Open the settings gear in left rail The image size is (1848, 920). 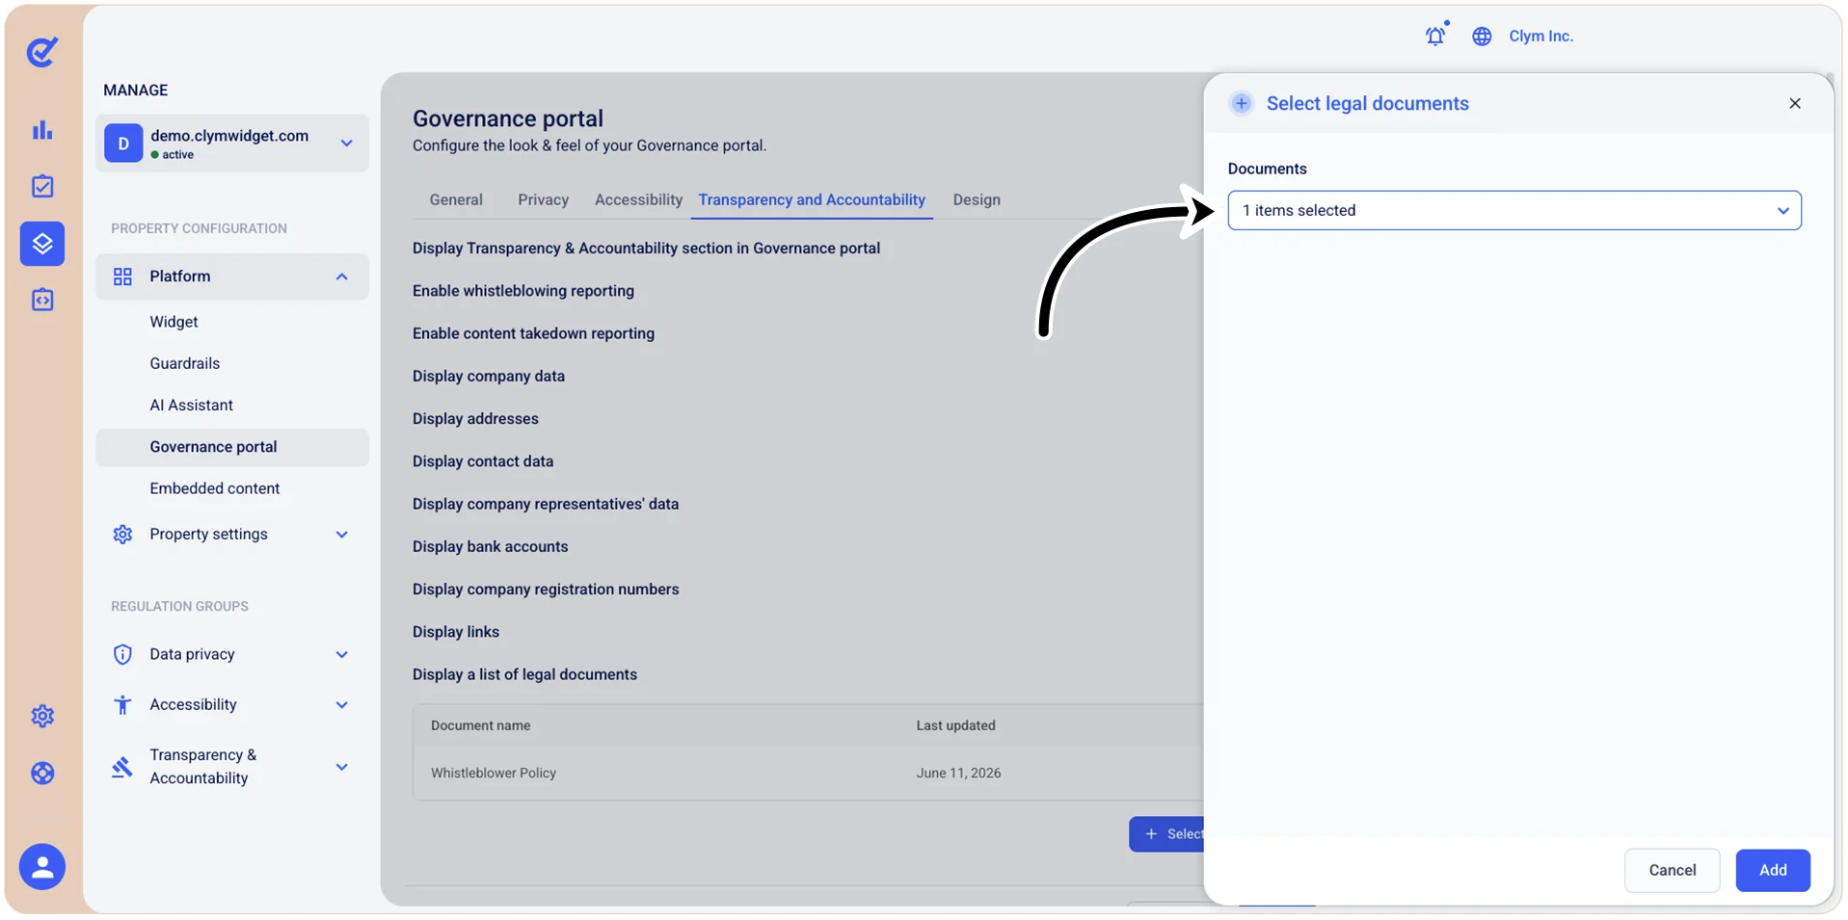(x=42, y=716)
